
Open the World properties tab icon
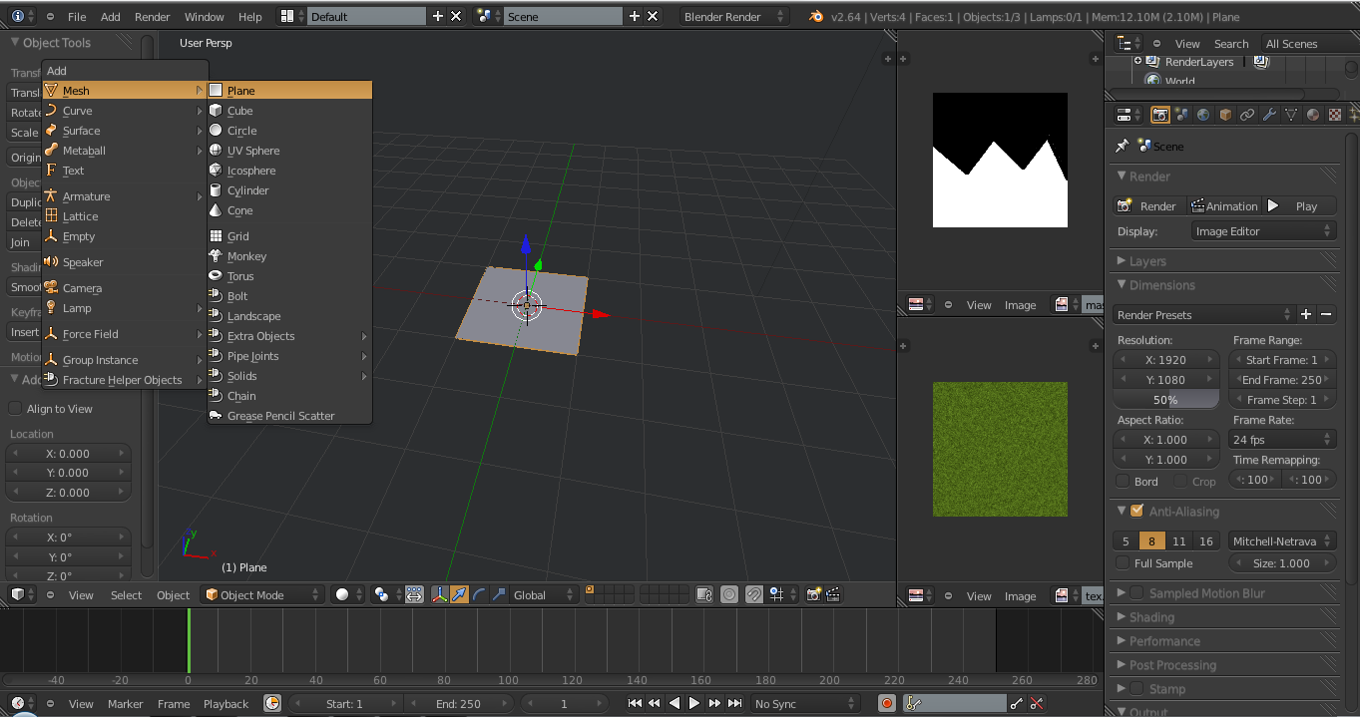coord(1203,115)
